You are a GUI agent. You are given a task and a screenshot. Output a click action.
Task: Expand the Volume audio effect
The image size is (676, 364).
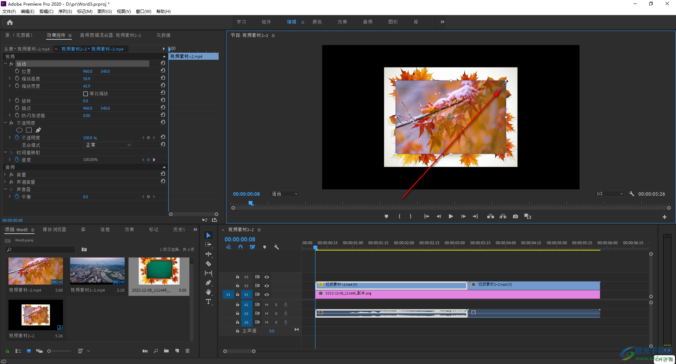[x=5, y=174]
